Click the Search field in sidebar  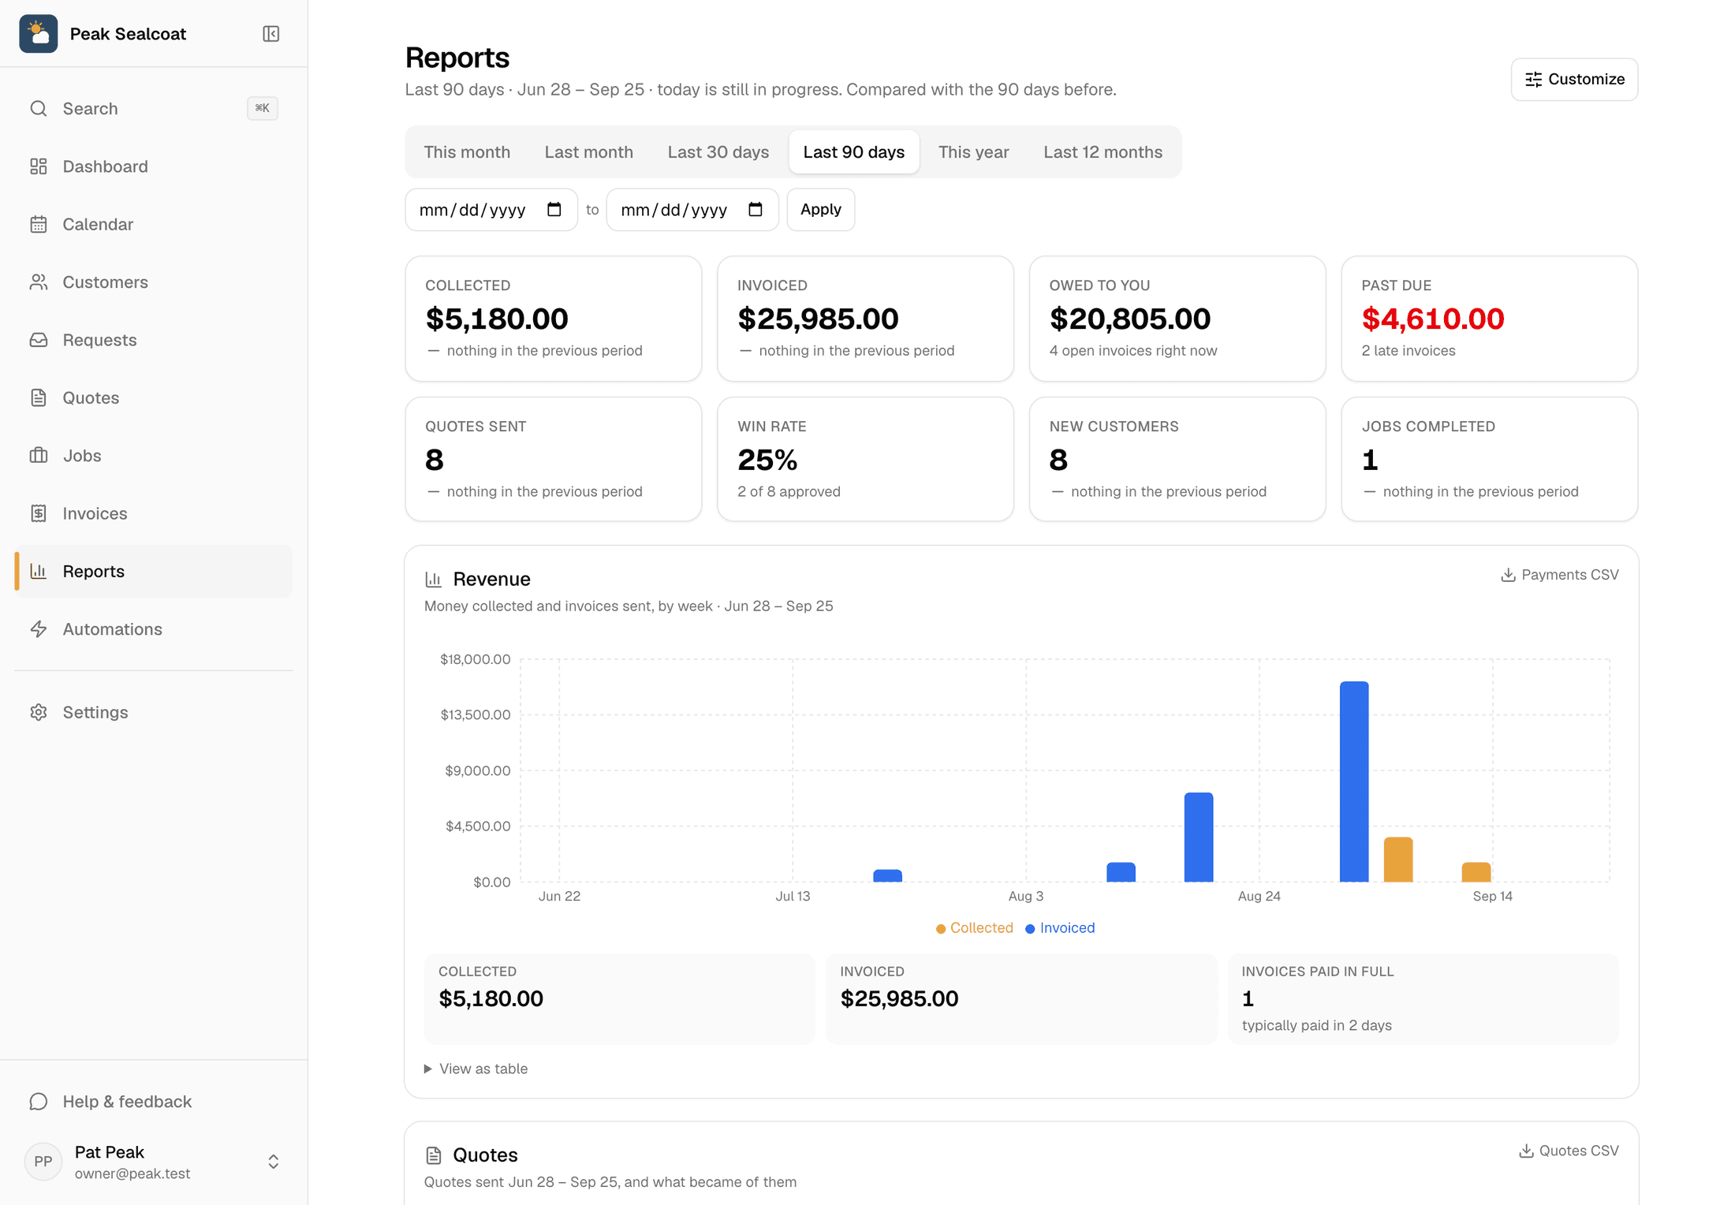(154, 109)
